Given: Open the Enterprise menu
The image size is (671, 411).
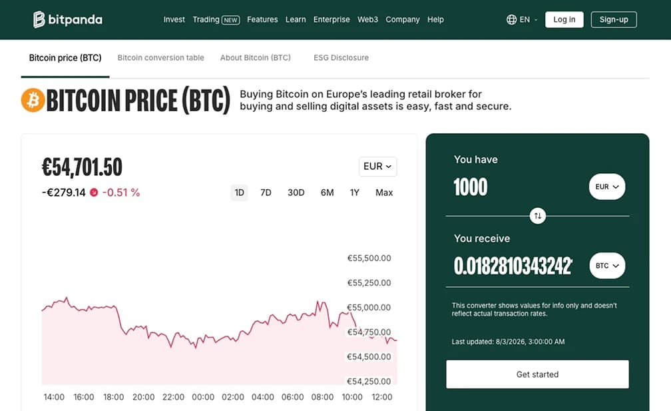Looking at the screenshot, I should coord(332,19).
